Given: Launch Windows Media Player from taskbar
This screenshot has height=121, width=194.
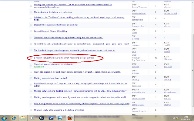Looking at the screenshot, I should tap(32, 118).
